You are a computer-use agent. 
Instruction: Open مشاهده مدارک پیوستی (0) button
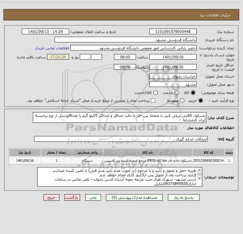click(x=134, y=197)
